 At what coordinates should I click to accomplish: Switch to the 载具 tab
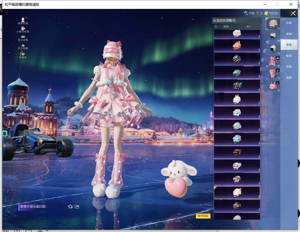289,56
